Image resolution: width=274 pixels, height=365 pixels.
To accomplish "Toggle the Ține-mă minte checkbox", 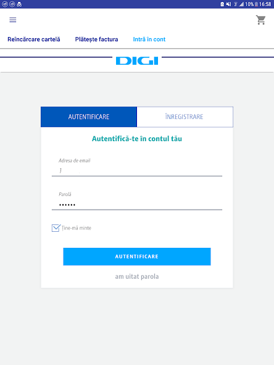I will (56, 228).
